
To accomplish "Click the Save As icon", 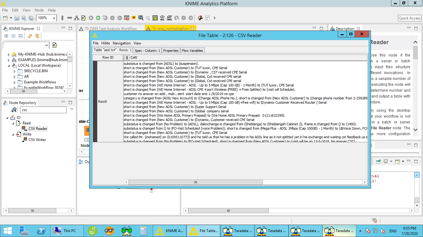I will (24, 18).
